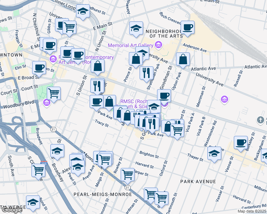The width and height of the screenshot is (267, 214).
Task: Click the Woodbury Blvd street label
Action: [x=19, y=105]
